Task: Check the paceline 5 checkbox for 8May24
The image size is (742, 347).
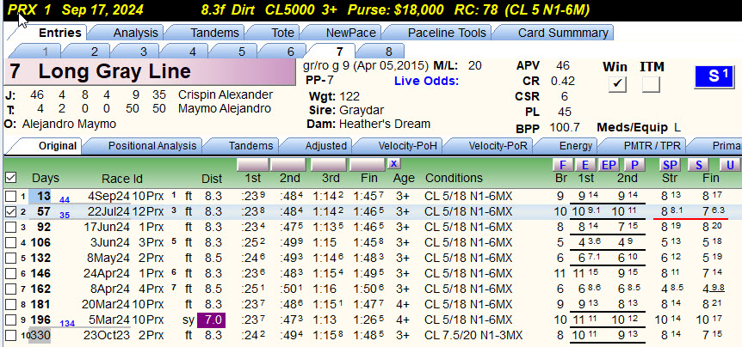Action: [x=10, y=259]
